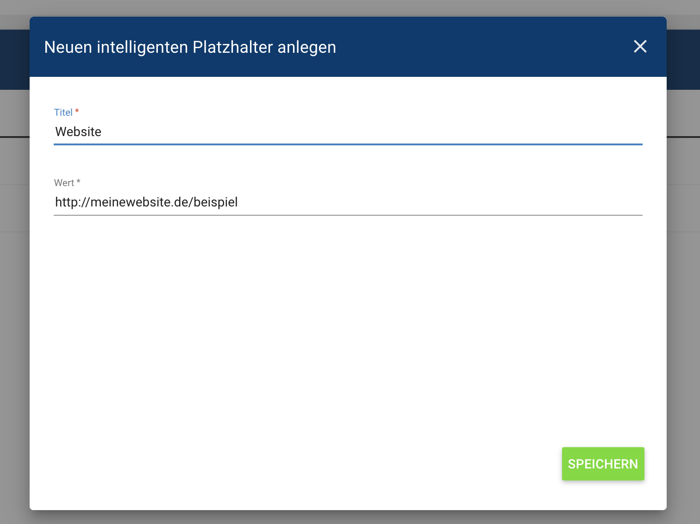The width and height of the screenshot is (700, 524).
Task: Click the 'Wert' field label
Action: pos(64,183)
